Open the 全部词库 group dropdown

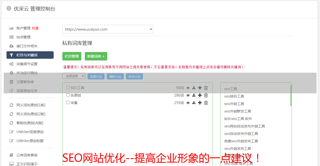[x=74, y=76]
